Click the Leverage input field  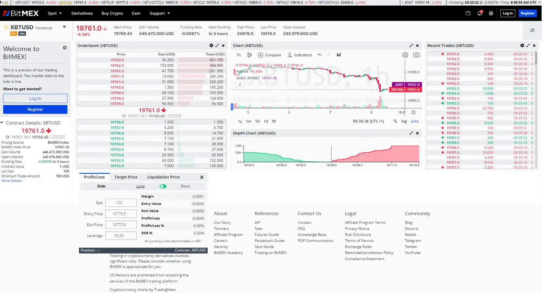coord(121,236)
